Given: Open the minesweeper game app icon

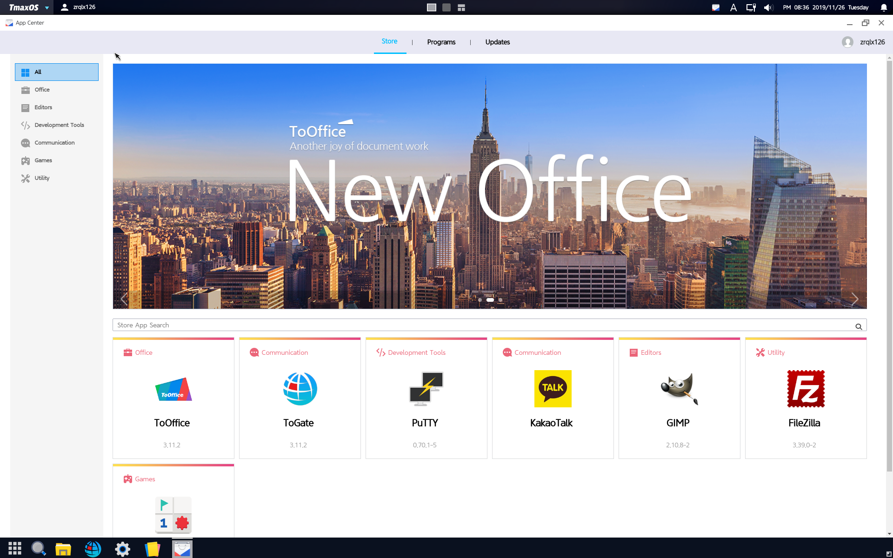Looking at the screenshot, I should [x=173, y=515].
